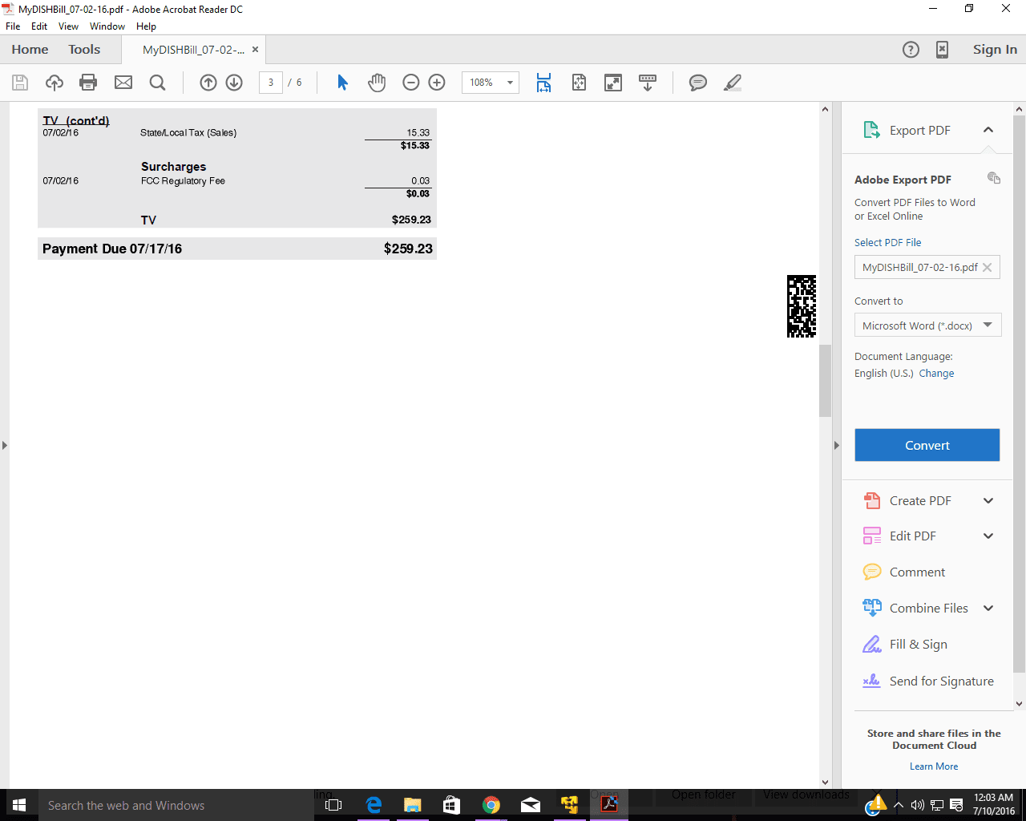Image resolution: width=1026 pixels, height=821 pixels.
Task: Click the blue Convert button
Action: (927, 445)
